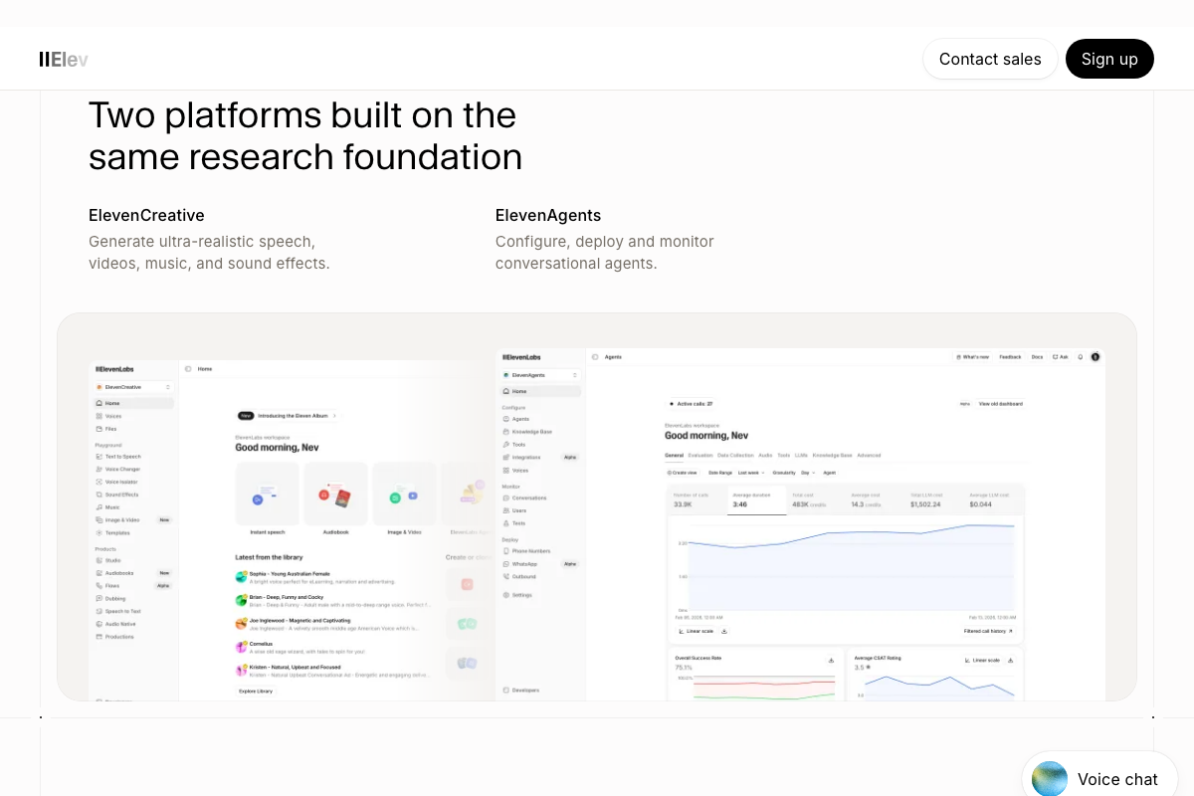This screenshot has width=1194, height=796.
Task: Open Conversations under Monitor
Action: click(x=524, y=497)
